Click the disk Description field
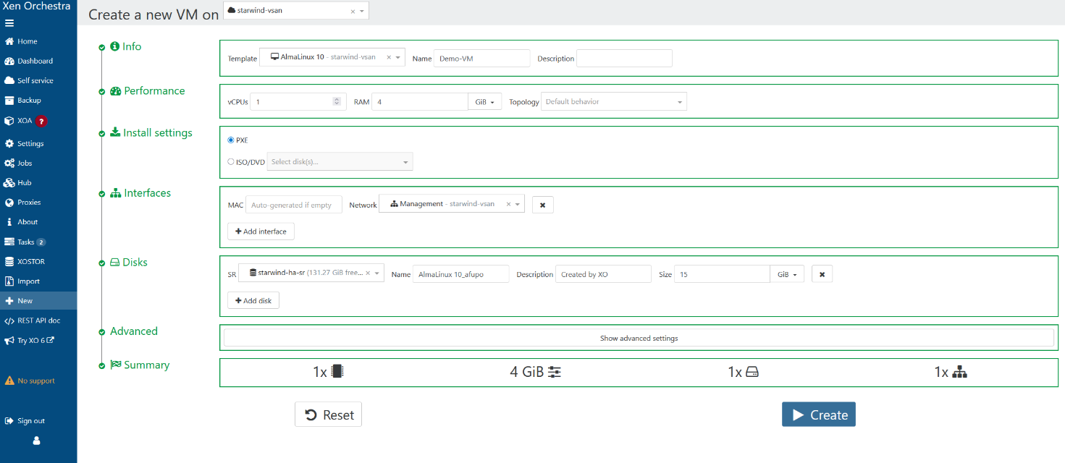Screen dimensions: 1065x463 tap(604, 274)
